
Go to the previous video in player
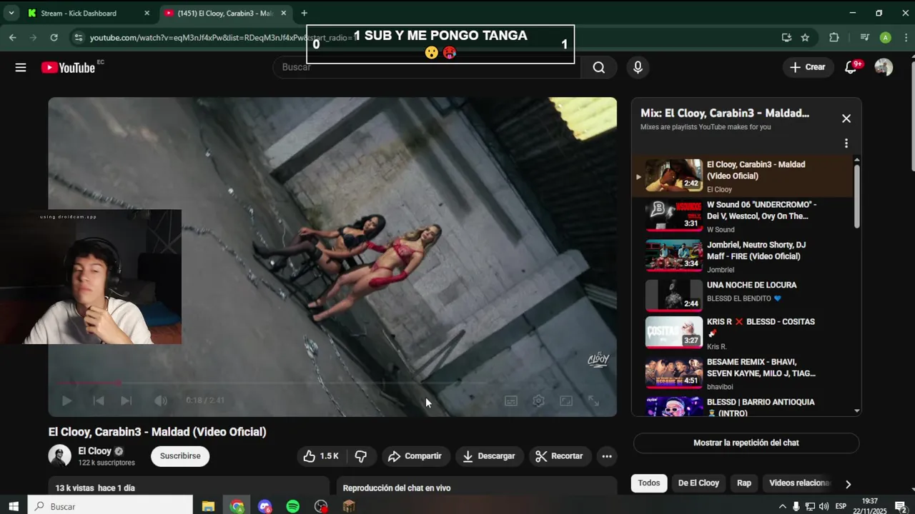pos(100,400)
